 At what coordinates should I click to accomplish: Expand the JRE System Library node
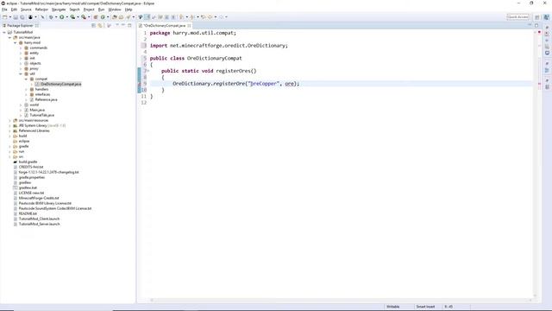click(9, 125)
